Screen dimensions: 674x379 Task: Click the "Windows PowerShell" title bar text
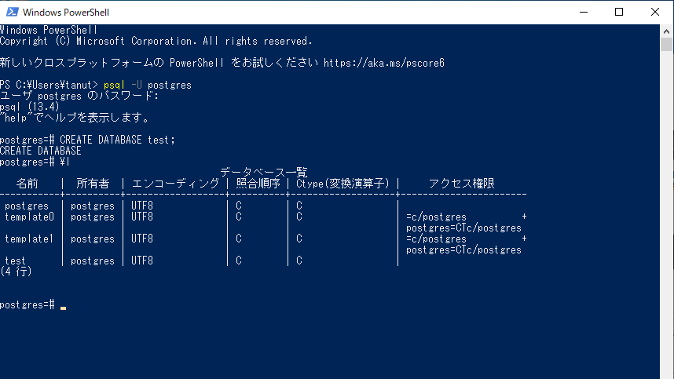(66, 12)
